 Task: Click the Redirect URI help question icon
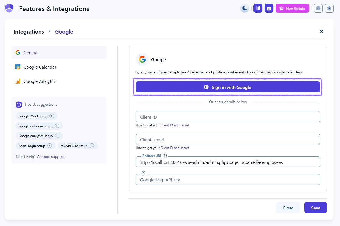(165, 156)
